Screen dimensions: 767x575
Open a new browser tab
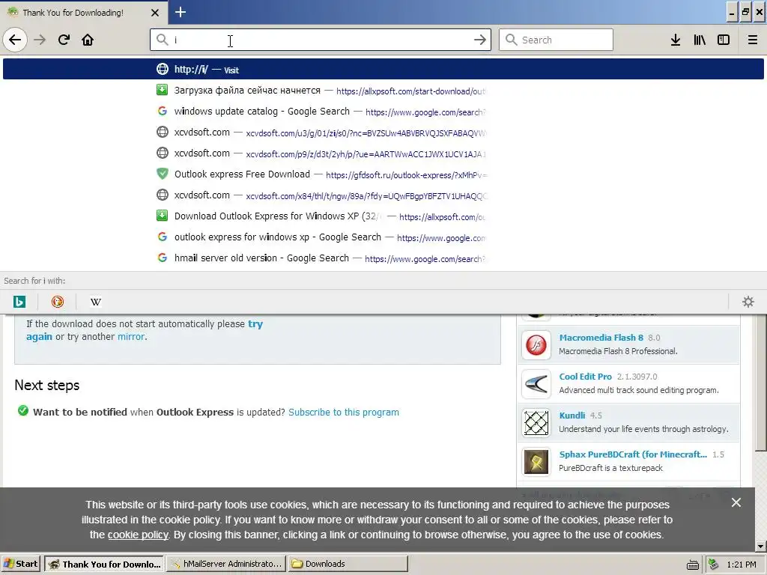[x=181, y=12]
